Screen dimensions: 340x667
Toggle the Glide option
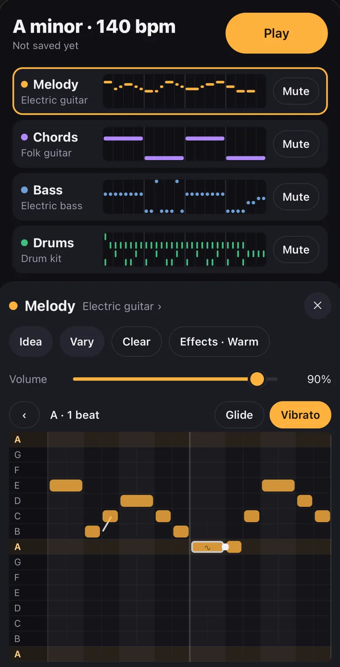(x=239, y=415)
